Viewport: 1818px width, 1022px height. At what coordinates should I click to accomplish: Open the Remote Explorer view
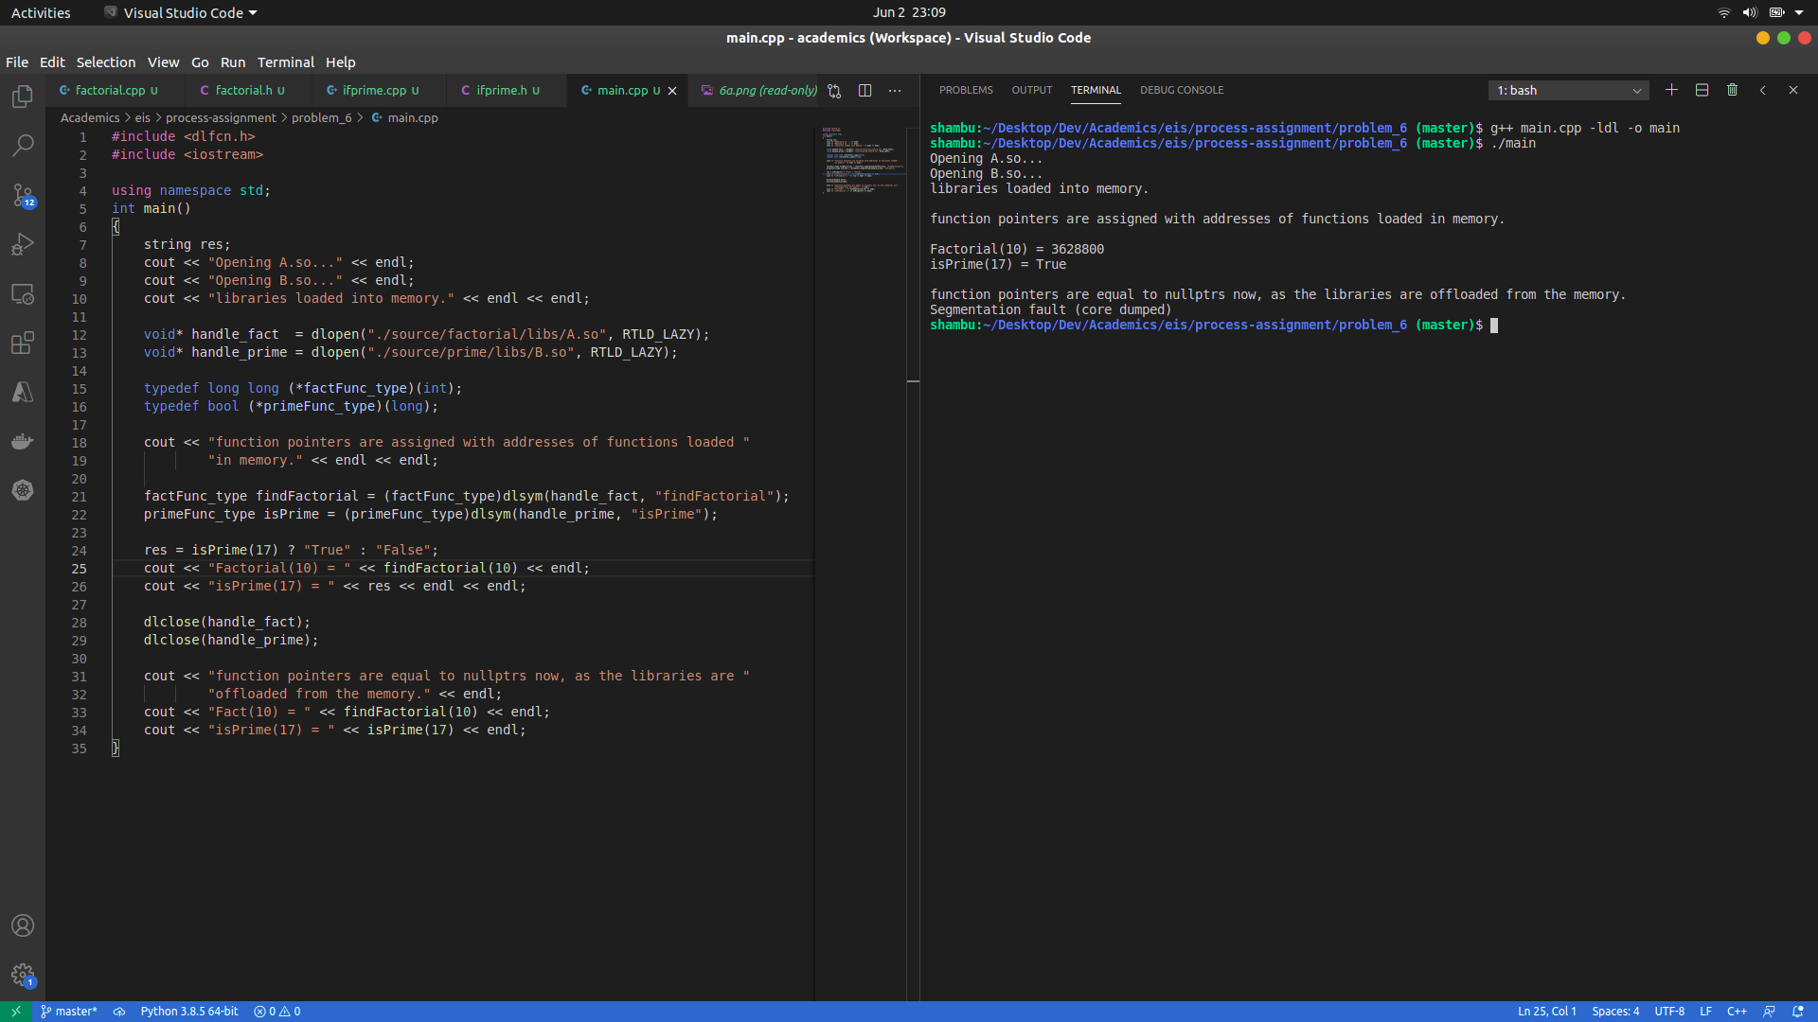point(23,293)
